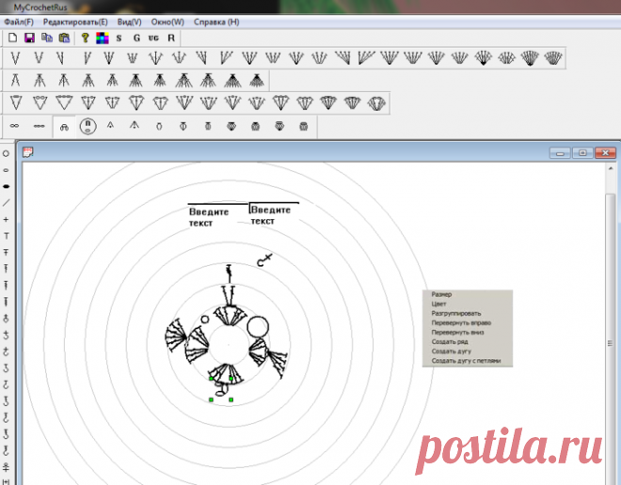Viewport: 621px width, 485px height.
Task: Select the first V-shaped increase stitch icon
Action: [x=15, y=58]
